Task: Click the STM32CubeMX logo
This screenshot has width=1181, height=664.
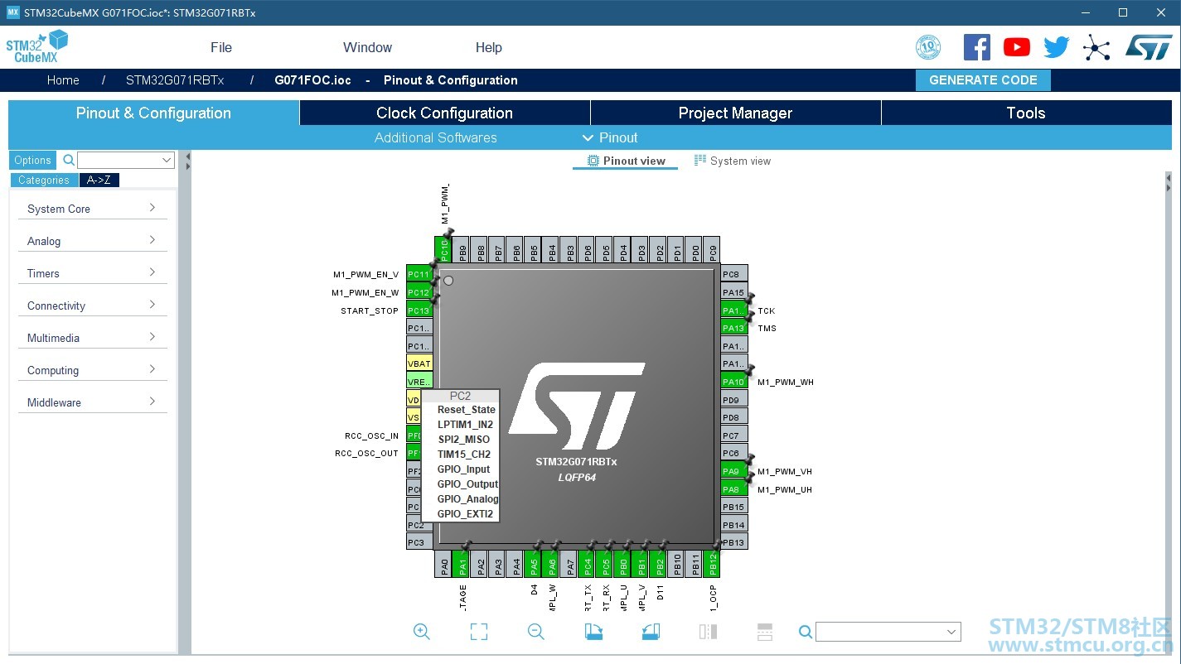Action: [x=36, y=46]
